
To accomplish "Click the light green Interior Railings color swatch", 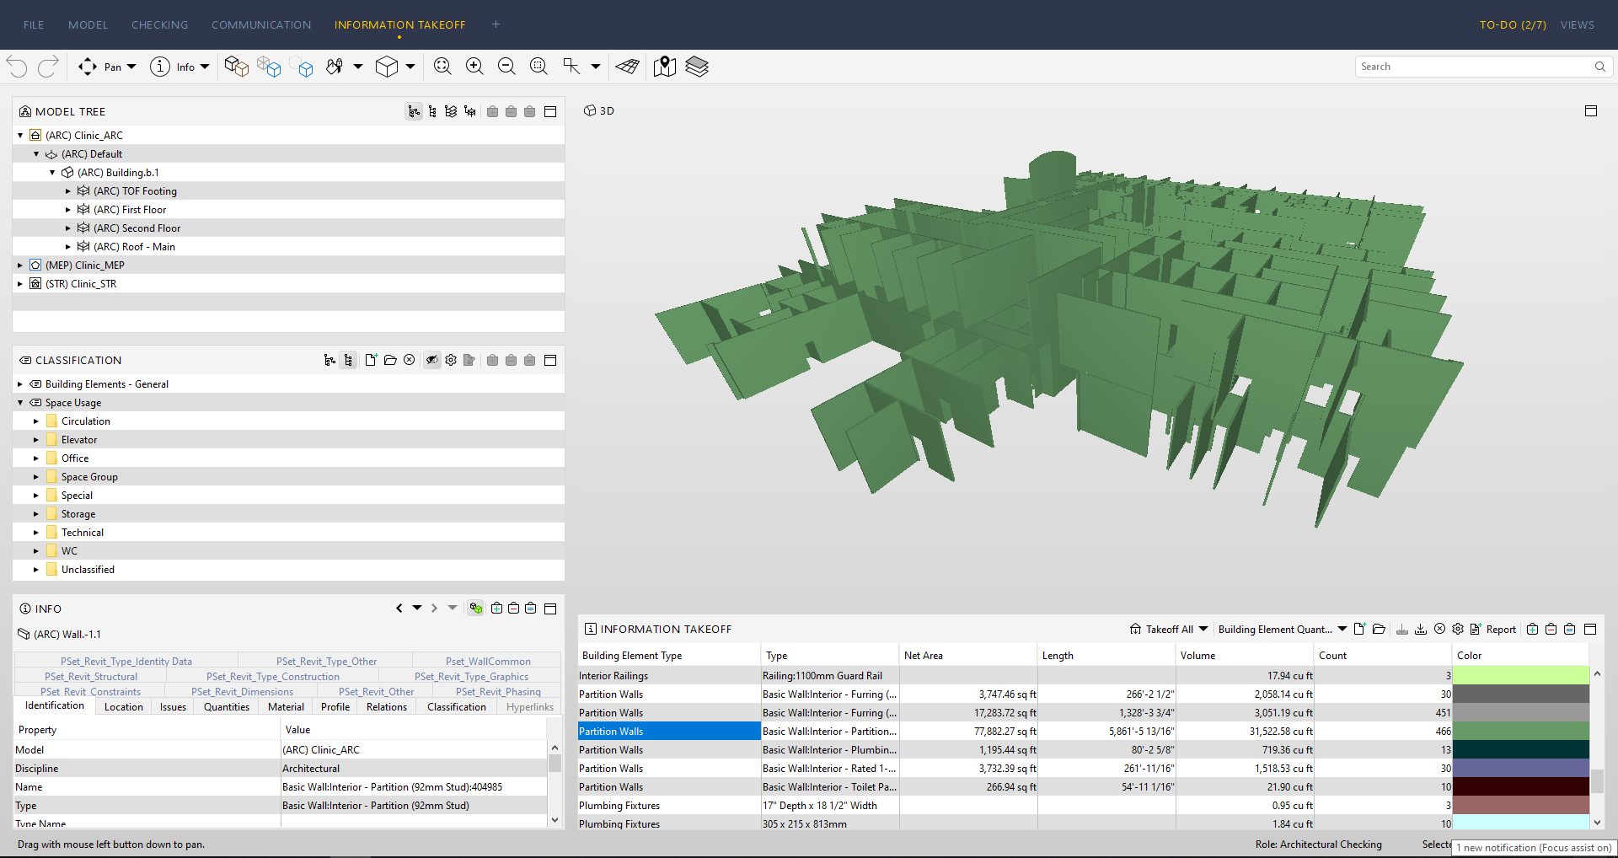I will coord(1520,675).
